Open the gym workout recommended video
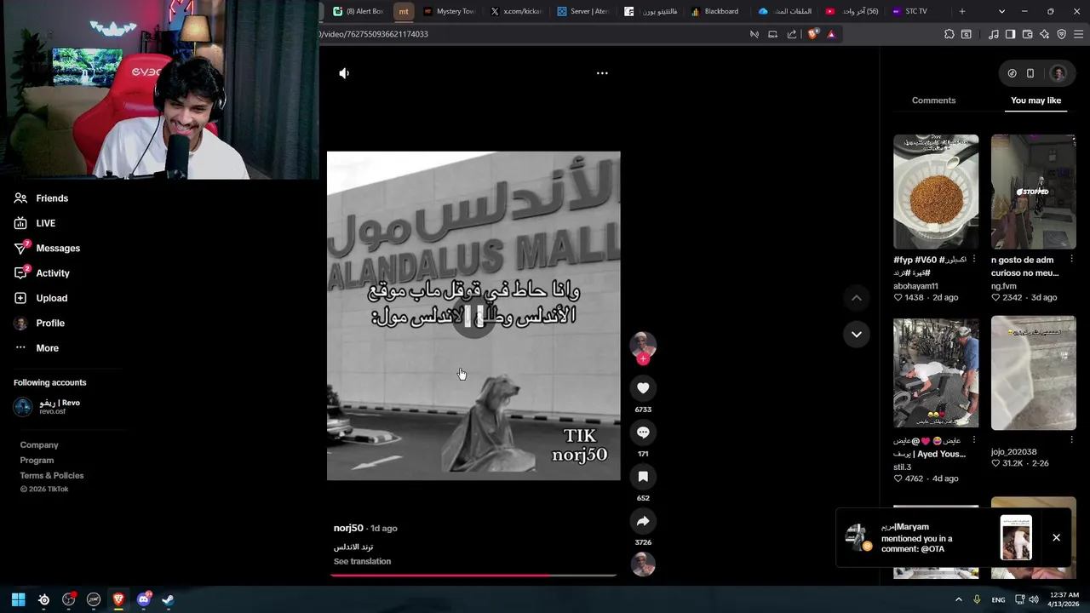The image size is (1090, 613). click(x=936, y=373)
